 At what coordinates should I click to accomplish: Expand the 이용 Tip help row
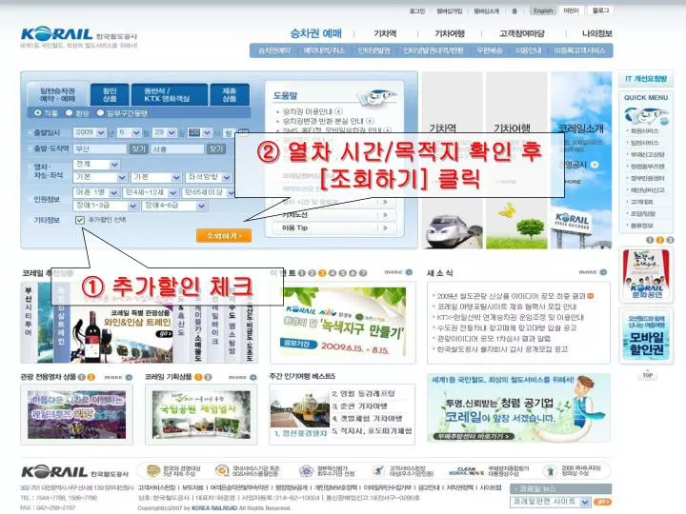click(x=334, y=227)
